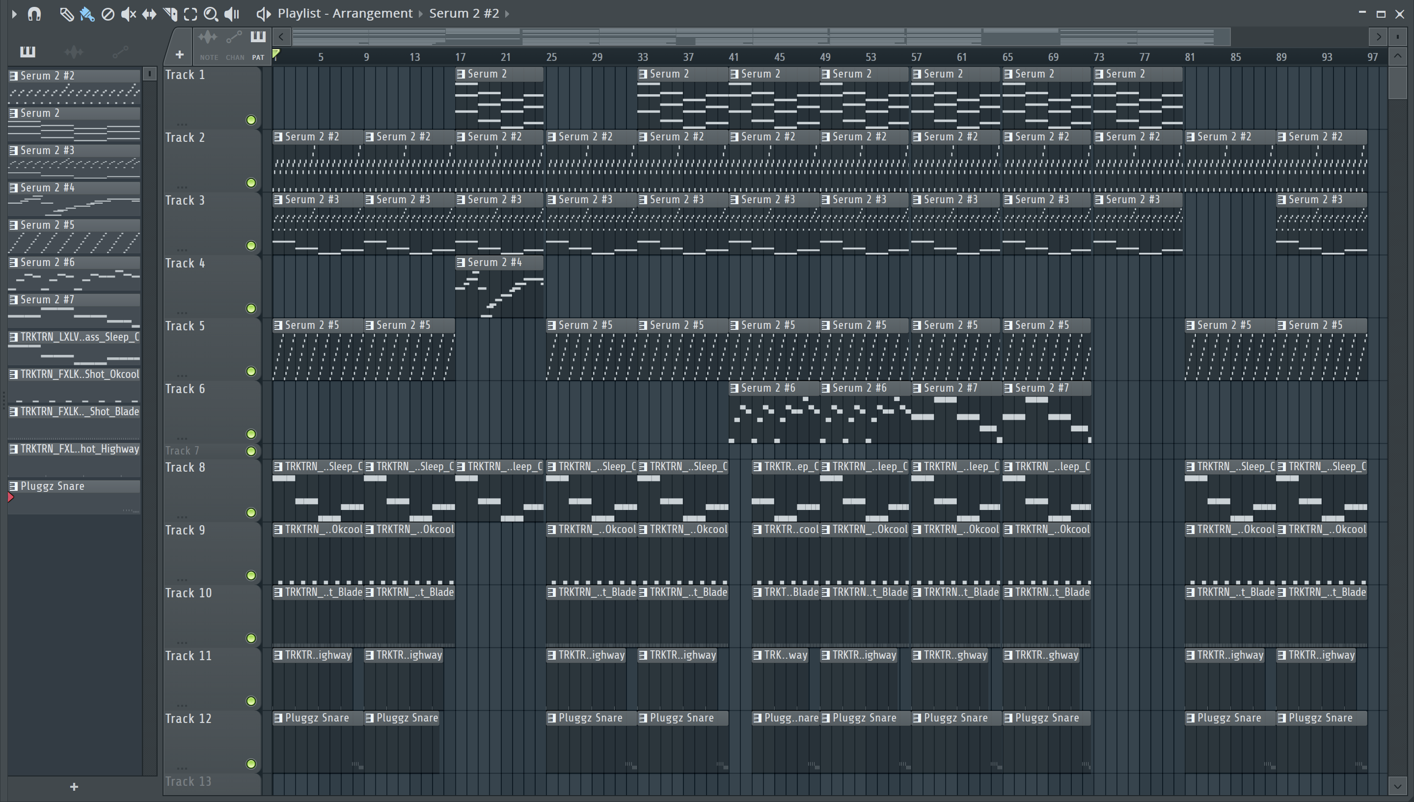Select Serum 2 #7 in pattern picker
Image resolution: width=1414 pixels, height=802 pixels.
click(74, 310)
